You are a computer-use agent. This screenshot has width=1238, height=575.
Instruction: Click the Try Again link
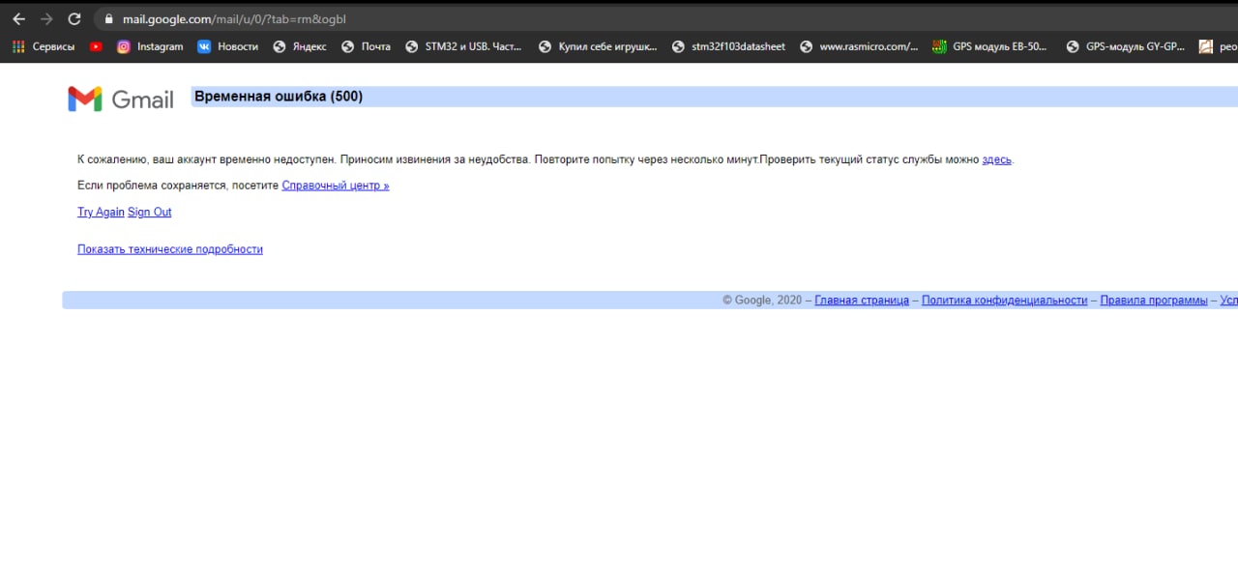(101, 212)
